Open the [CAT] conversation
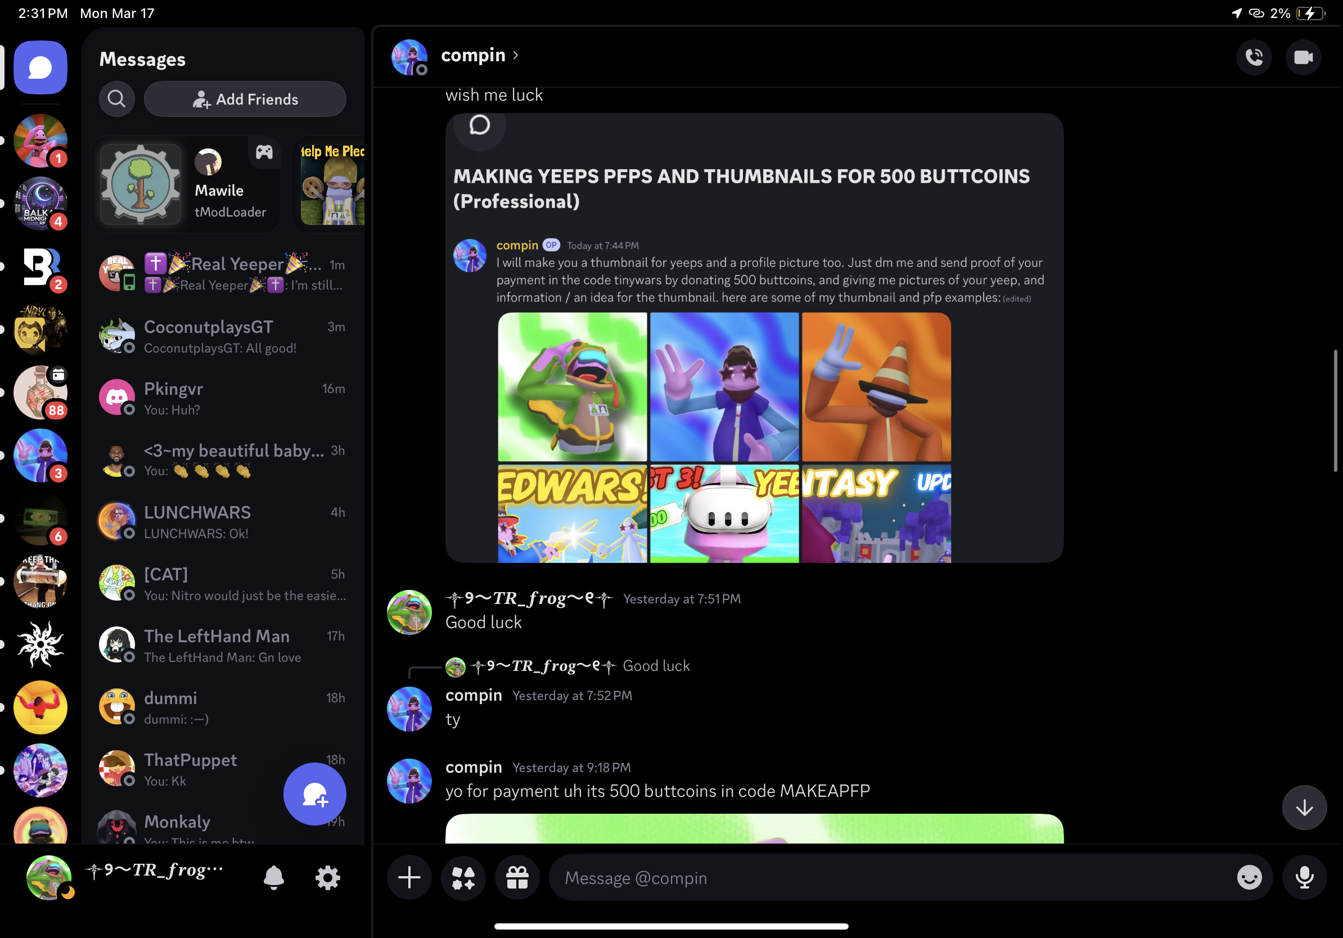 click(x=222, y=584)
